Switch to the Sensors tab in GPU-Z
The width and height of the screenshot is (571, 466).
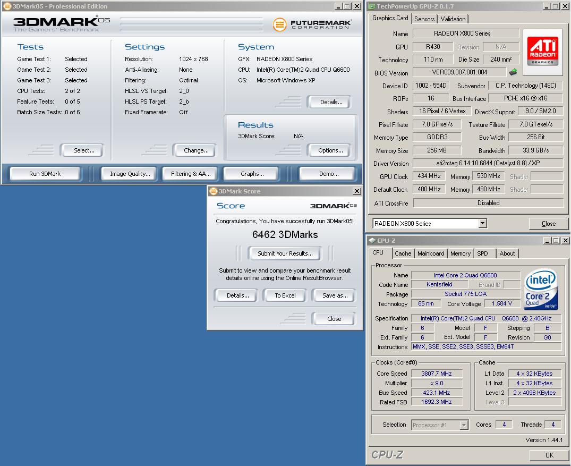coord(424,19)
